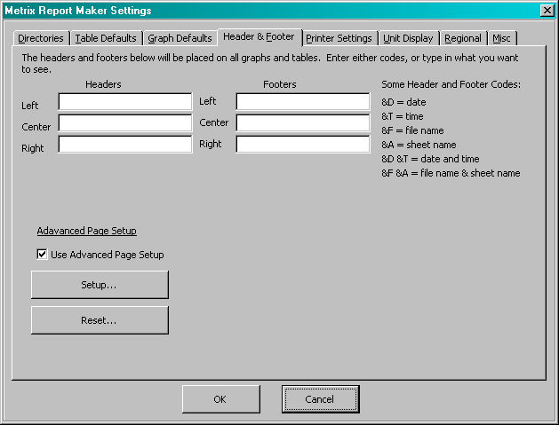Click the Footers column label
The image size is (559, 425).
[280, 84]
